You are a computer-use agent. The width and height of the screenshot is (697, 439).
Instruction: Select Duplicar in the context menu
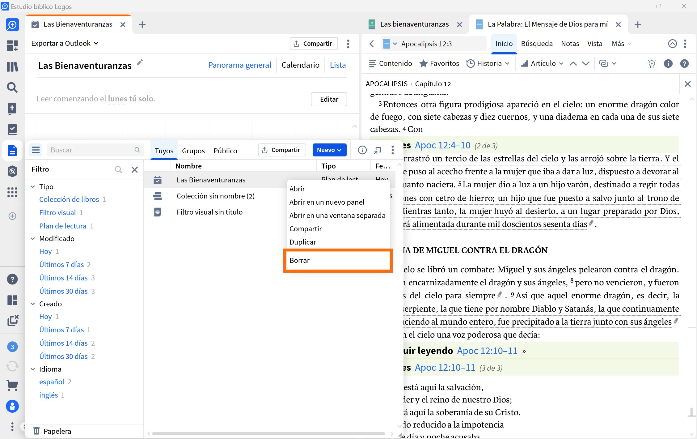[x=338, y=242]
